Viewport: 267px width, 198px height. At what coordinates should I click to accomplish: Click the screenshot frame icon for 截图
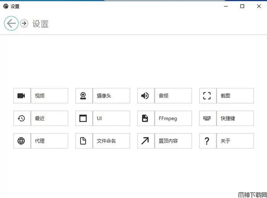(x=206, y=96)
